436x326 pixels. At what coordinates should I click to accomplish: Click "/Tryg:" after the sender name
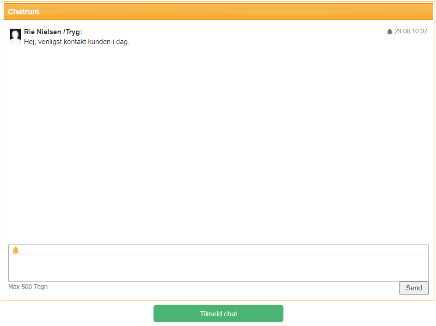tap(73, 32)
